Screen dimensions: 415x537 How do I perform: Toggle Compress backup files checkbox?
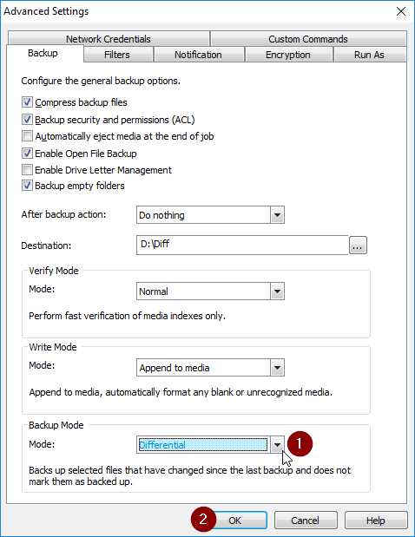(27, 102)
